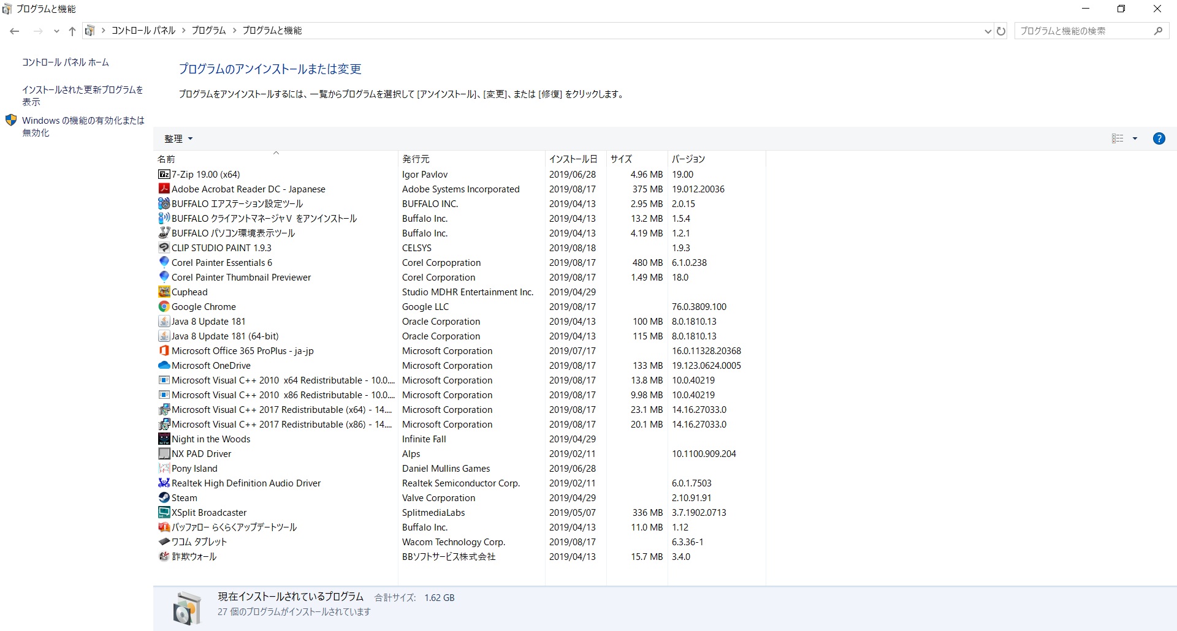Open recent locations dropdown near back arrow
This screenshot has height=631, width=1177.
click(56, 31)
